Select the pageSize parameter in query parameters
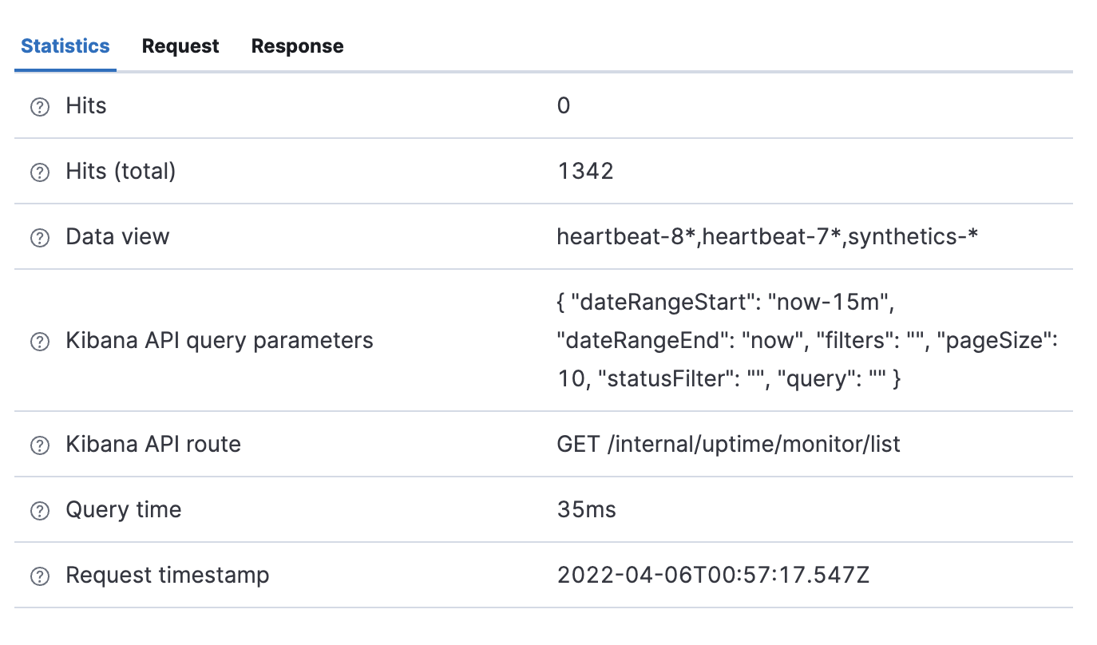The height and width of the screenshot is (645, 1097). click(x=1000, y=341)
